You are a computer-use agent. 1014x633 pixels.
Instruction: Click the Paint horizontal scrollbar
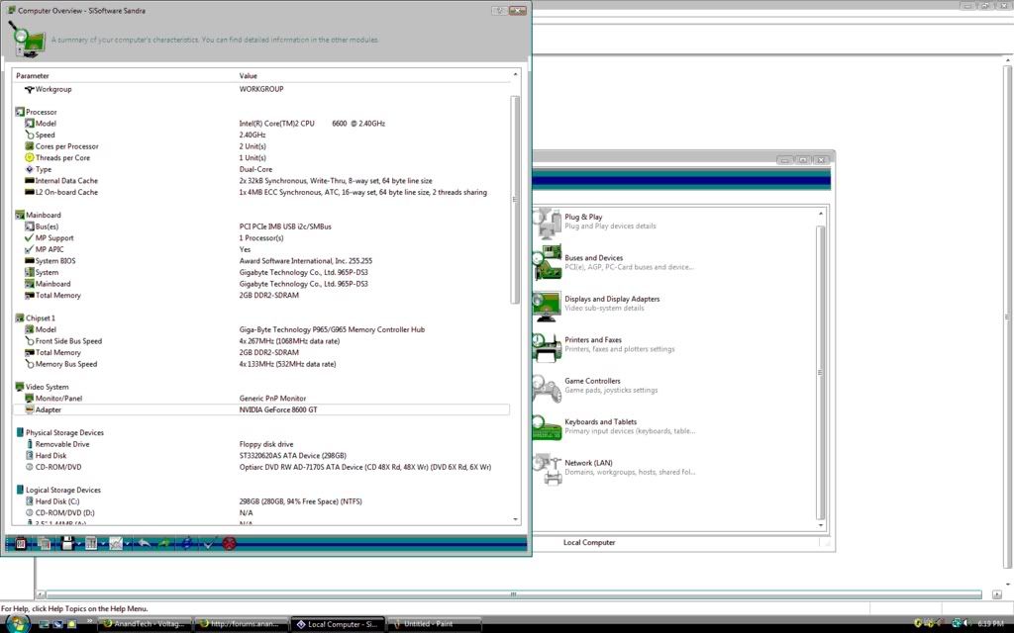(514, 594)
